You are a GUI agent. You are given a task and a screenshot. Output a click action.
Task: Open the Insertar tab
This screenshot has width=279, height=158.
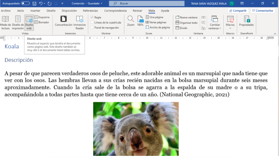(35, 11)
